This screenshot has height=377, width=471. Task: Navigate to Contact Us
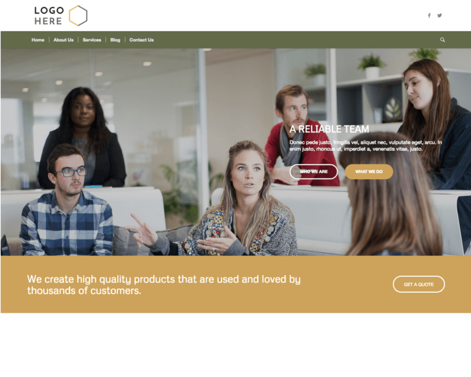click(x=141, y=40)
